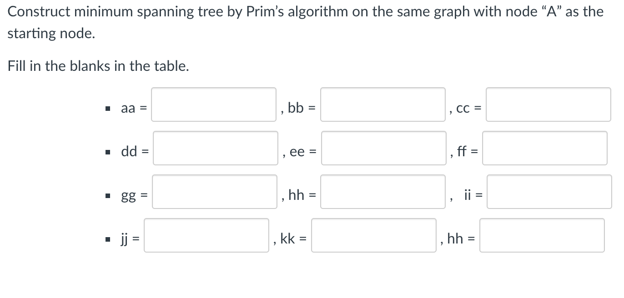
Task: Select the ff answer box
Action: coord(545,149)
